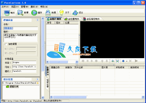146x103 pixels.
Task: Select the vertical 正在制作 tab
Action: click(47, 71)
